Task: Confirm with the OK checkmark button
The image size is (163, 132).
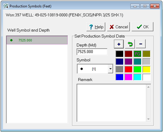Action: [x=142, y=27]
